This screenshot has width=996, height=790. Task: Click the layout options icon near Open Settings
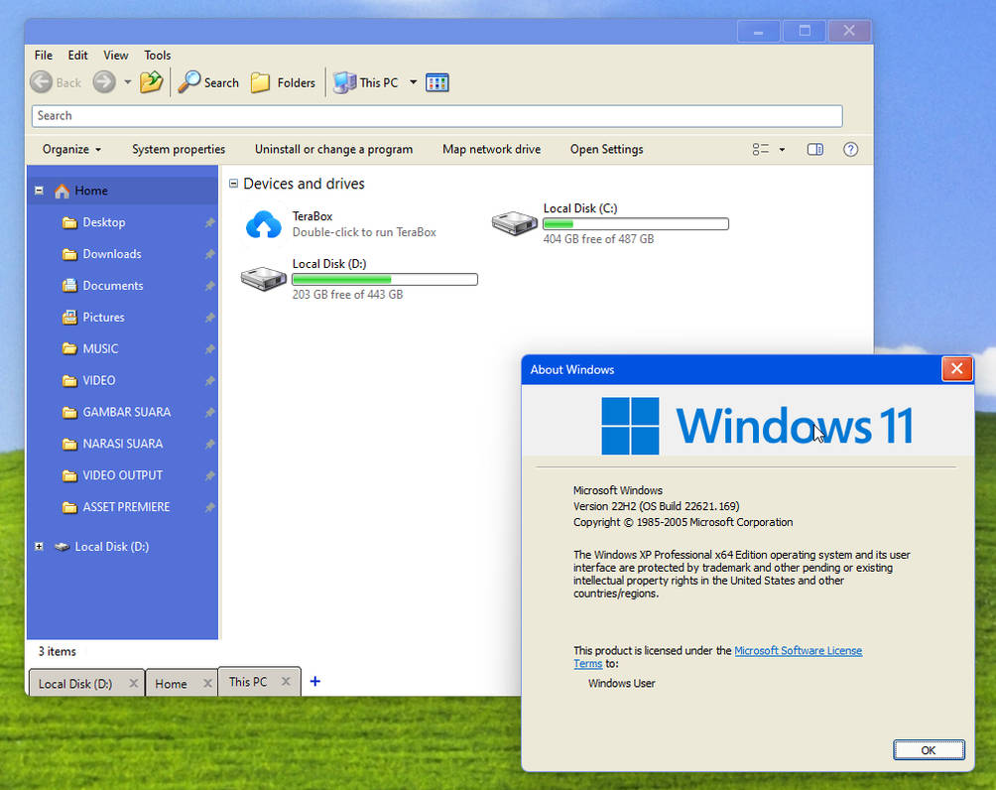coord(761,149)
